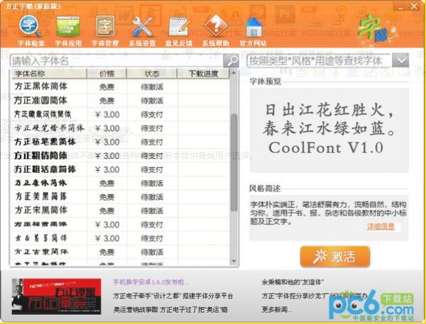This screenshot has height=324, width=426.
Task: Close the 方正字酷 window
Action: tap(415, 6)
